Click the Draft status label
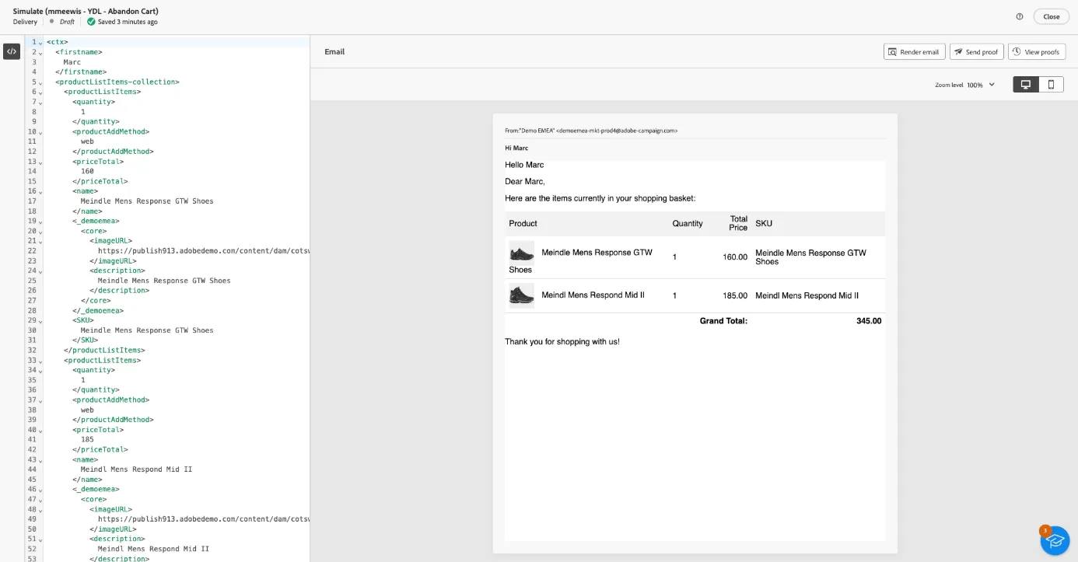This screenshot has width=1078, height=562. 66,22
